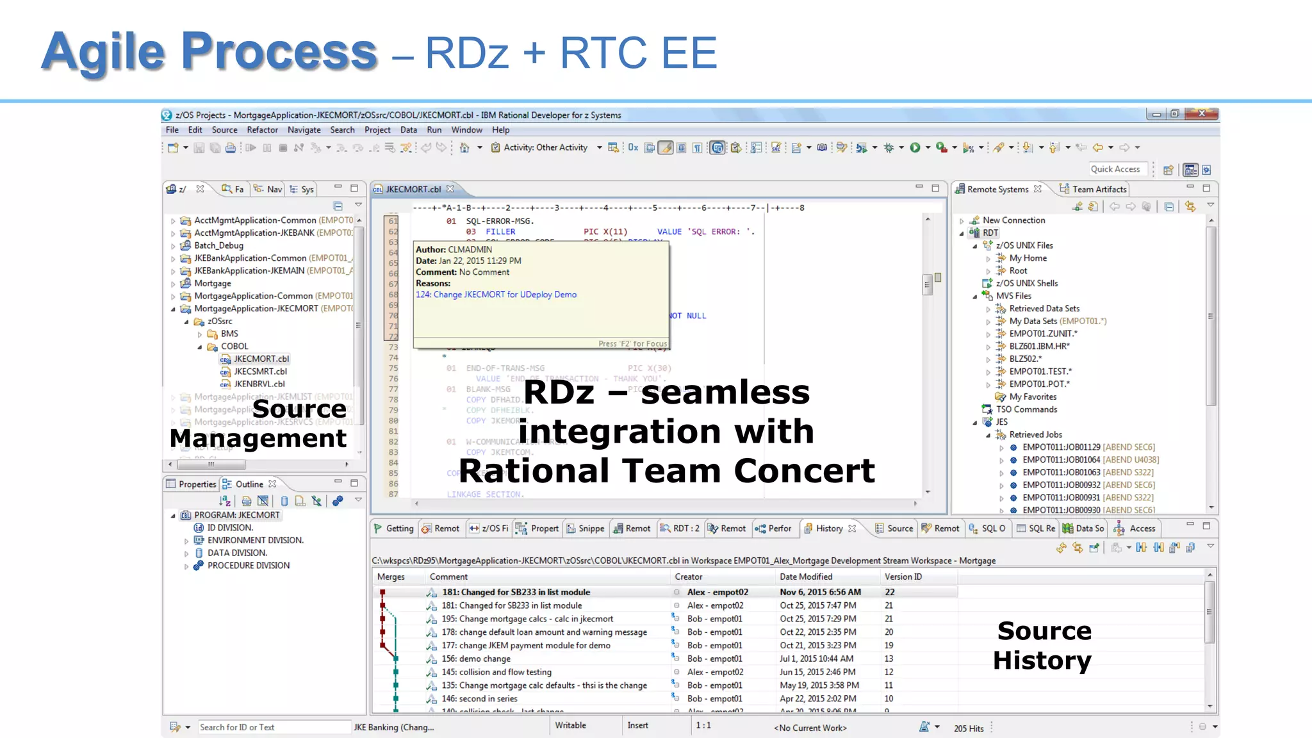1312x738 pixels.
Task: Open the Refactor menu
Action: [263, 130]
